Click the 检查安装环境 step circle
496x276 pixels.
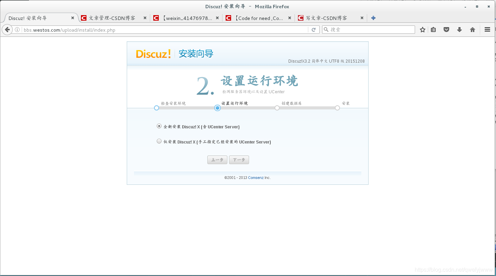click(156, 108)
